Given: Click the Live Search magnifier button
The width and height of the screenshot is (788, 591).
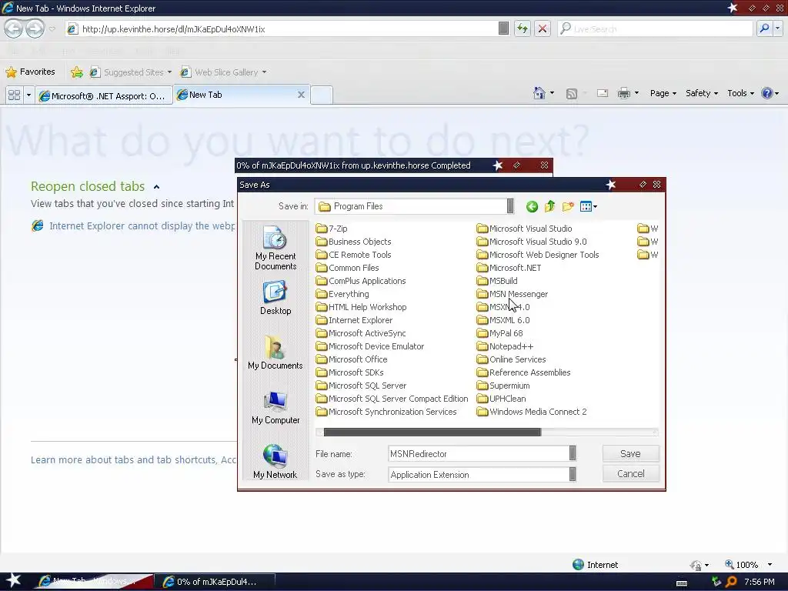Looking at the screenshot, I should tap(764, 28).
